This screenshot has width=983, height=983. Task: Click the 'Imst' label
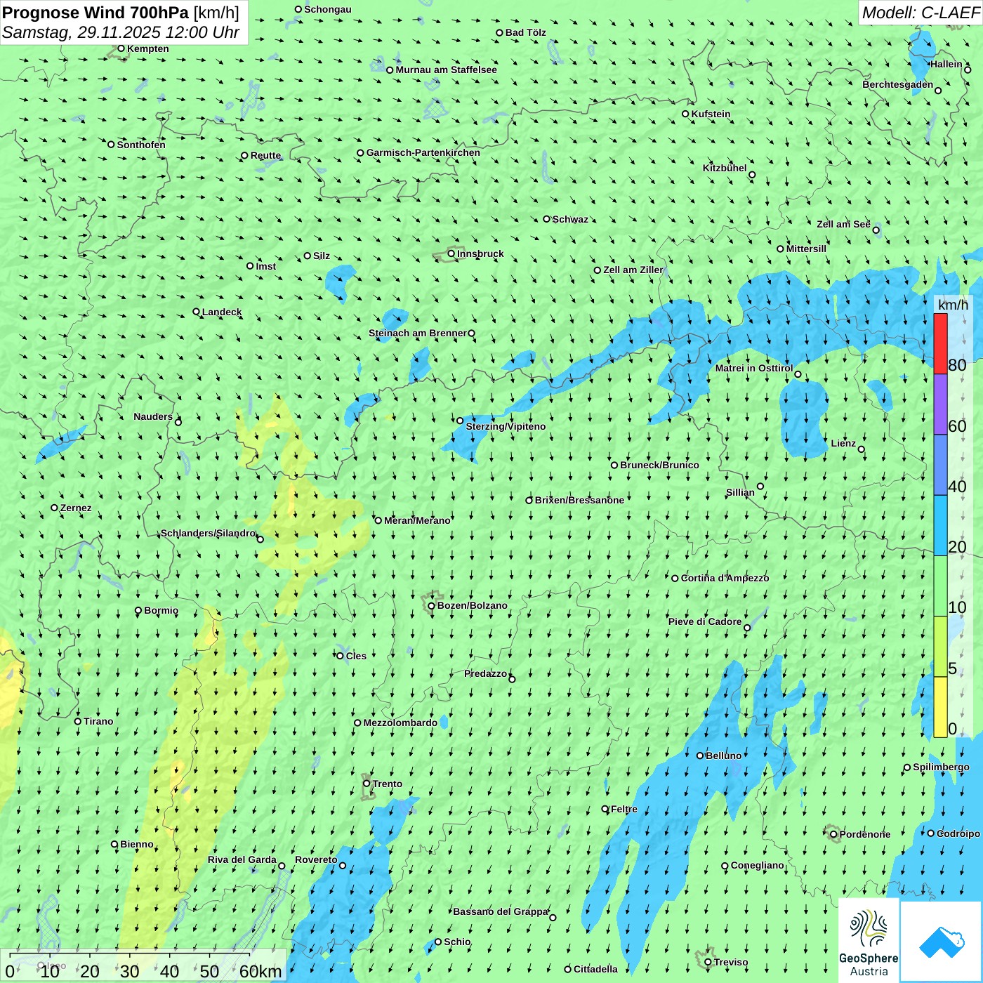(x=266, y=266)
